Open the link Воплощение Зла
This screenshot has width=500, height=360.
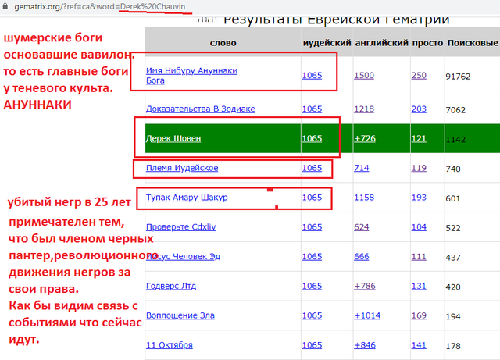pyautogui.click(x=180, y=315)
